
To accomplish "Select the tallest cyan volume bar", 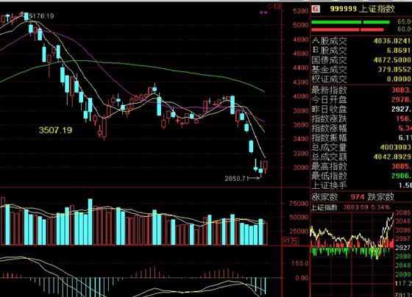I will 90,222.
